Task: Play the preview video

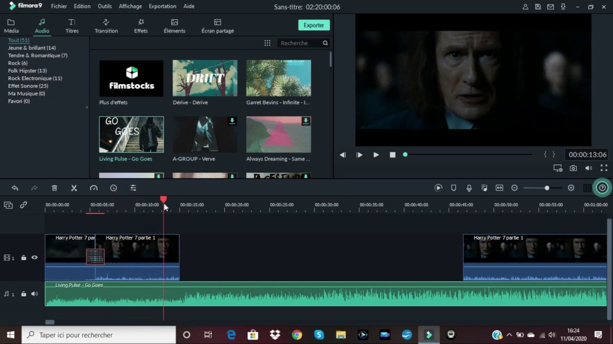Action: tap(376, 155)
